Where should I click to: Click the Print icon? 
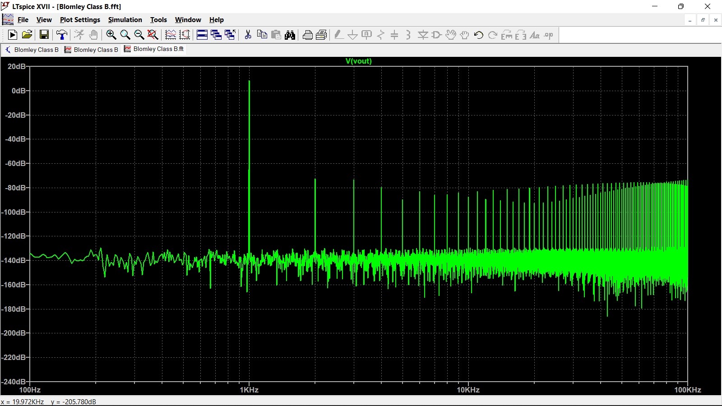pos(321,35)
